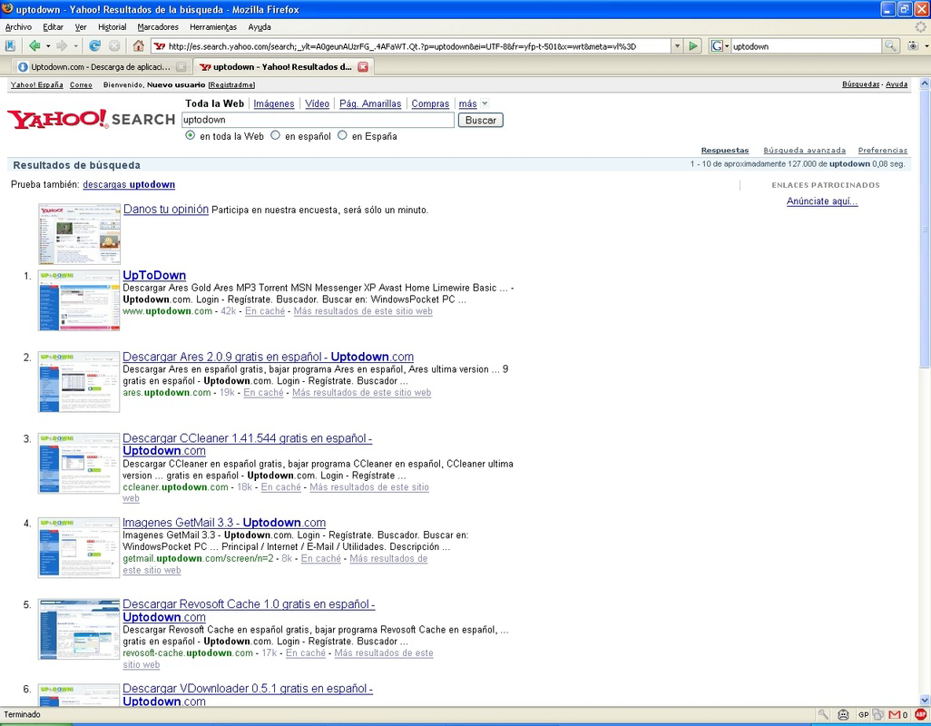Click the 'Anúnciate aquí...' sponsored link
Viewport: 931px width, 726px height.
822,201
